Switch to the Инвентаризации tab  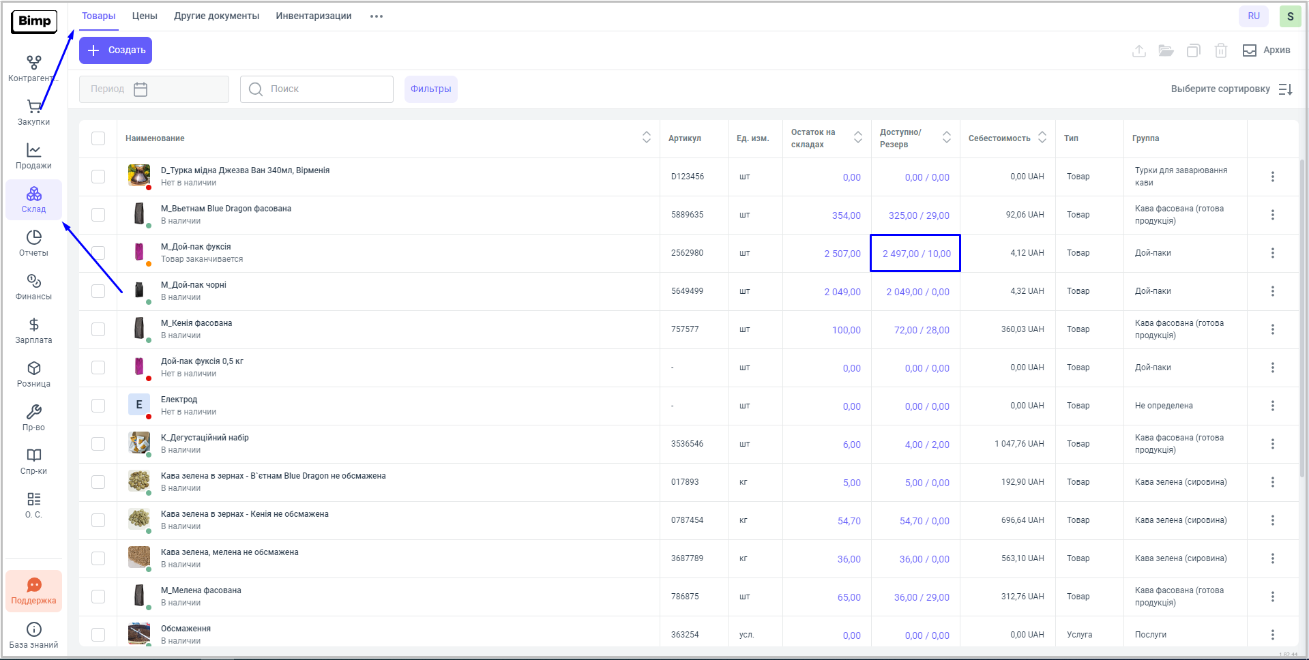click(x=314, y=16)
